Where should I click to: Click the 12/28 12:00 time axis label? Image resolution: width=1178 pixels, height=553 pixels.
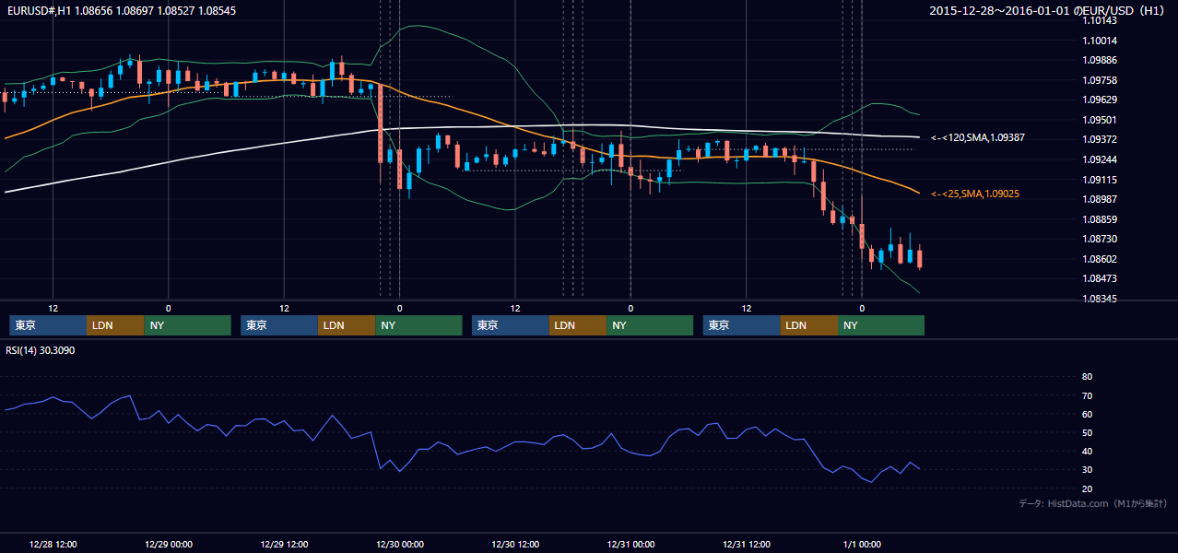click(x=53, y=544)
